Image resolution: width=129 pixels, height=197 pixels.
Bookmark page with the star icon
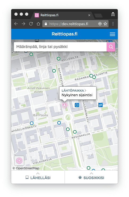[105, 24]
